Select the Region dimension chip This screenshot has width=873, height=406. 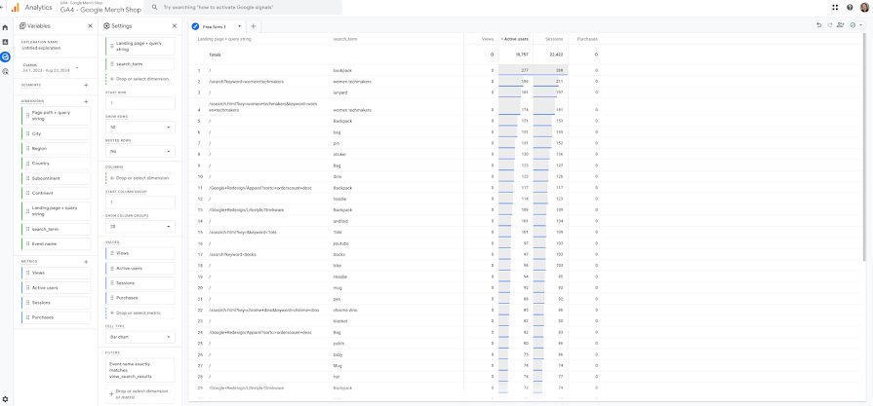pyautogui.click(x=56, y=149)
